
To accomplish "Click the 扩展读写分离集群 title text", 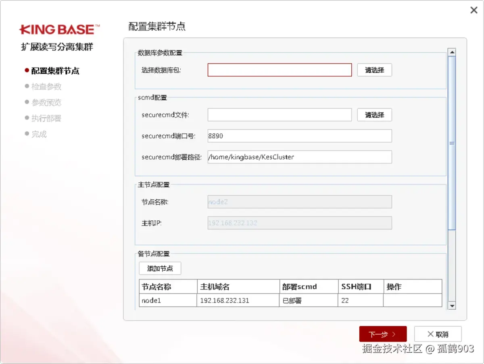I will (57, 47).
